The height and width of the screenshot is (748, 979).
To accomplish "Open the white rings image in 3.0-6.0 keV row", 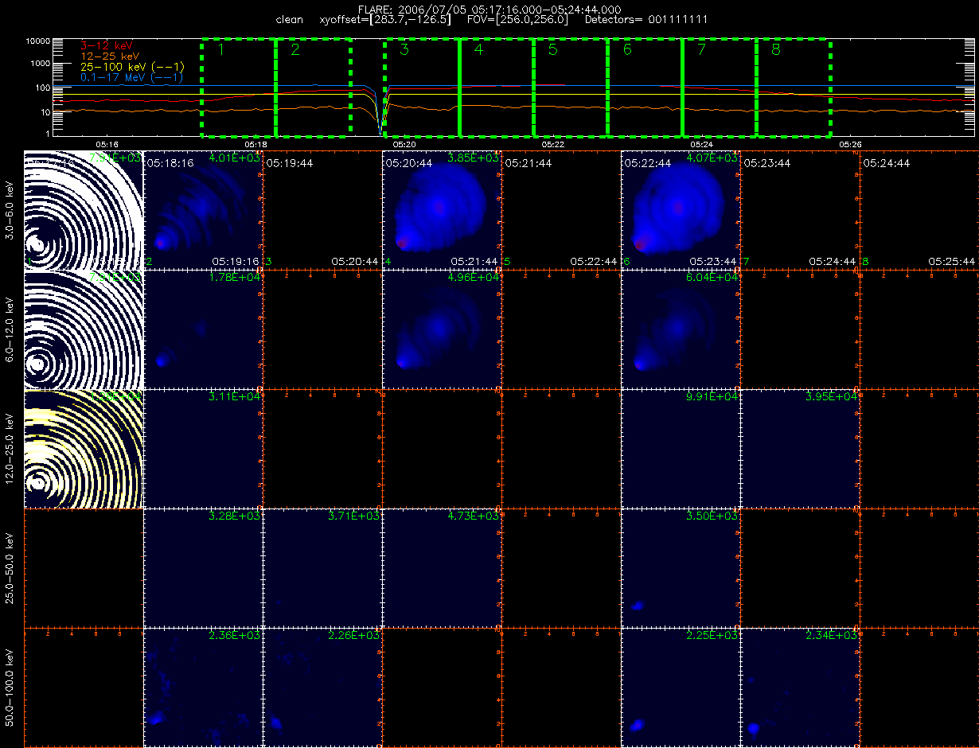I will (84, 210).
